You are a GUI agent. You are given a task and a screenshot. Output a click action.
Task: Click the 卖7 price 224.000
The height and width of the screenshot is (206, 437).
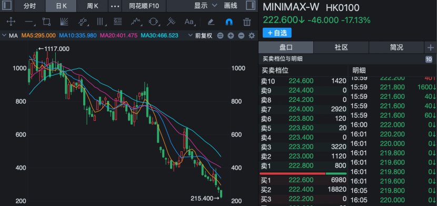[x=301, y=109]
